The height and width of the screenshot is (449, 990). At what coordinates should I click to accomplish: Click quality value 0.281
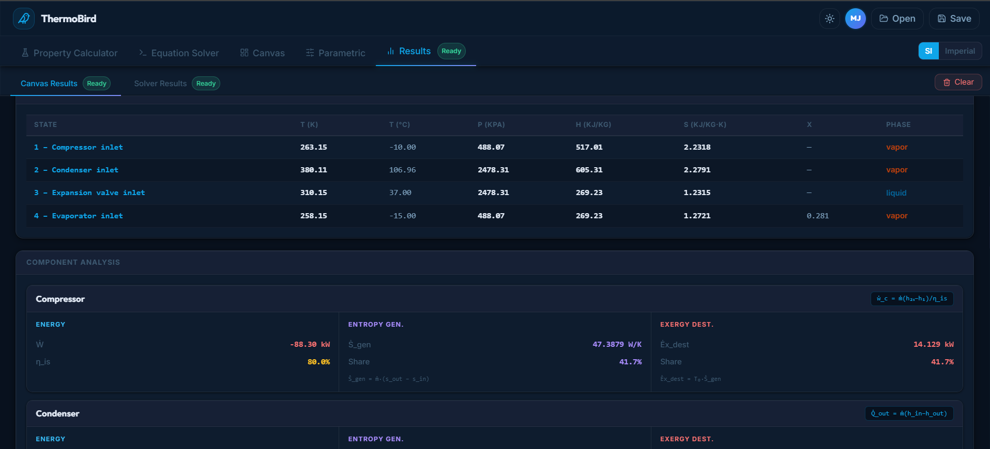[818, 216]
